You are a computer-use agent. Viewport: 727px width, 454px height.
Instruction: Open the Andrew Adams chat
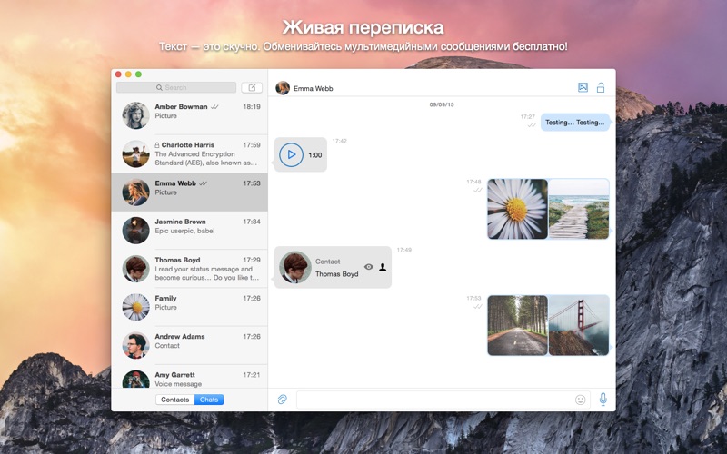pos(190,345)
